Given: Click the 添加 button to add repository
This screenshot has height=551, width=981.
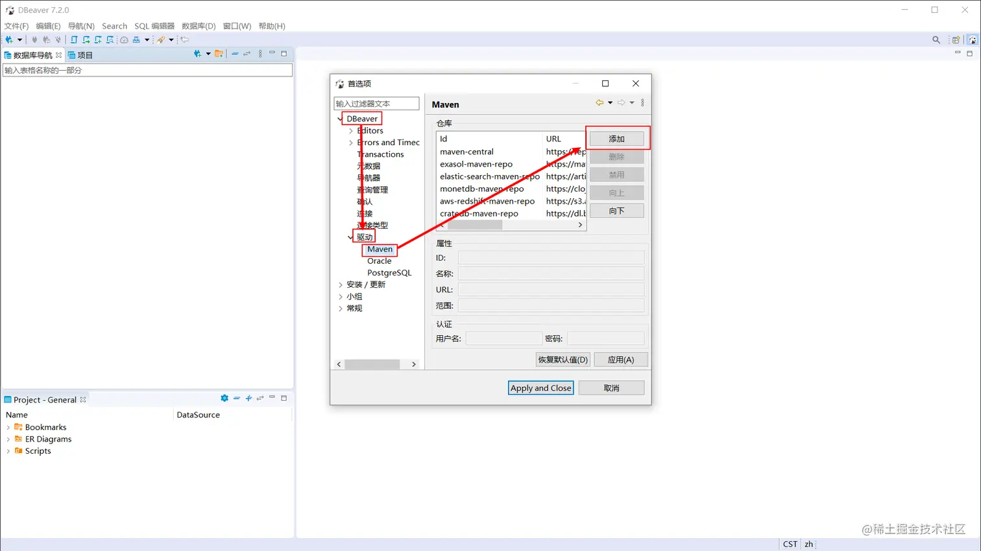Looking at the screenshot, I should point(616,139).
